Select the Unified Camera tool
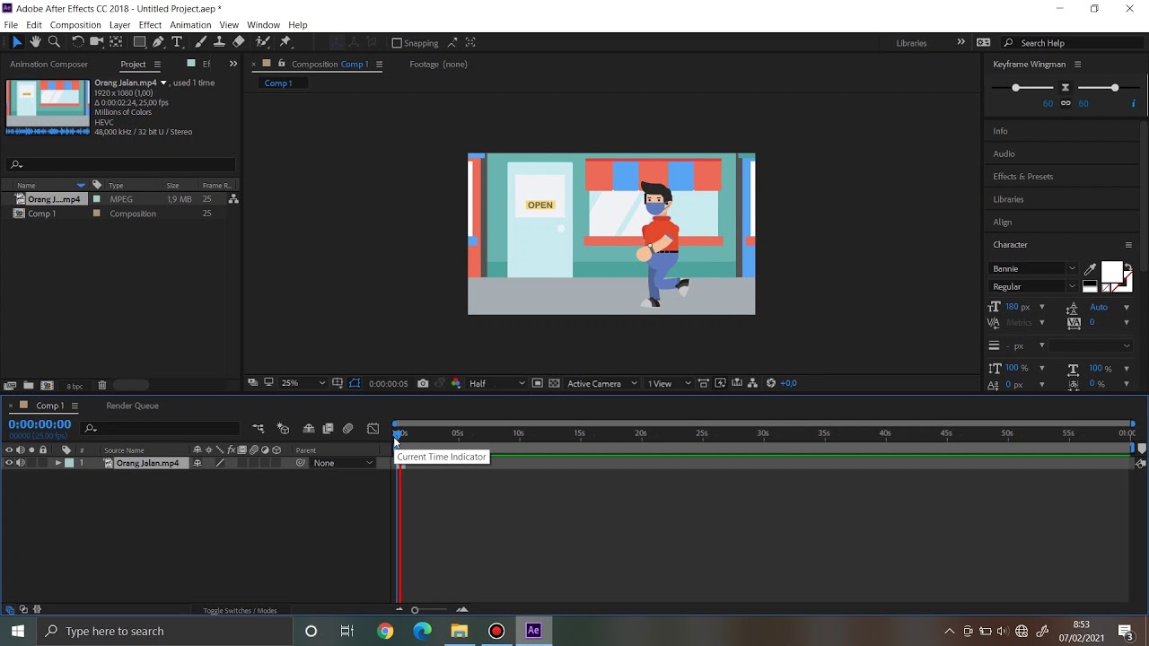Screen dimensions: 1149x646 click(x=97, y=42)
